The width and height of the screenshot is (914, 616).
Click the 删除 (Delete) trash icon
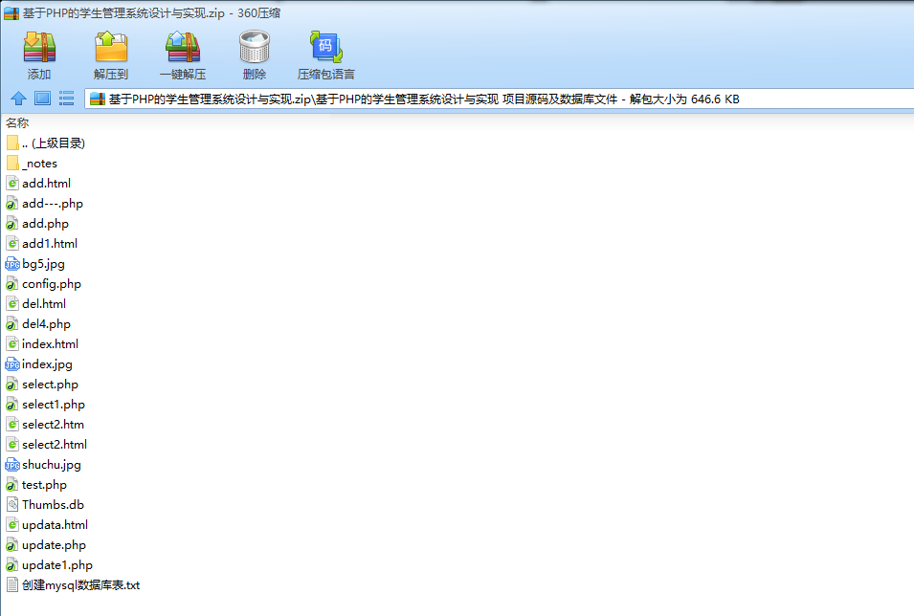pos(255,47)
